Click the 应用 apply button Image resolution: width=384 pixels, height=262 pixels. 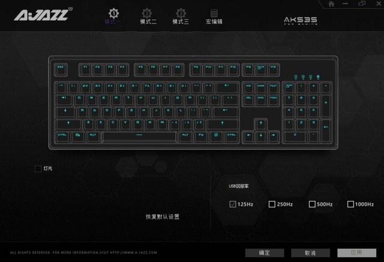[357, 253]
